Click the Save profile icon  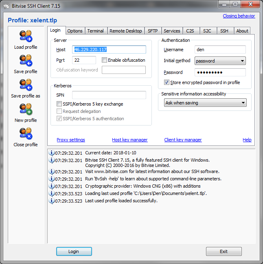pyautogui.click(x=26, y=61)
